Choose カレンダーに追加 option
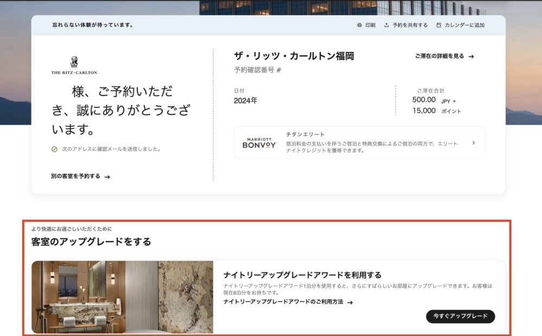 [460, 25]
